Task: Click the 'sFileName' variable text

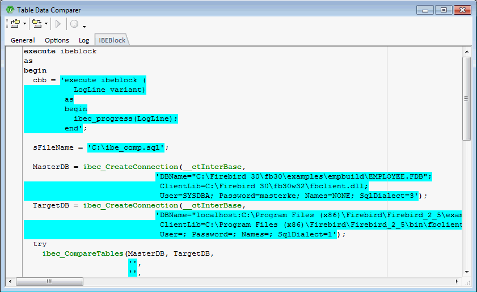Action: pyautogui.click(x=53, y=147)
